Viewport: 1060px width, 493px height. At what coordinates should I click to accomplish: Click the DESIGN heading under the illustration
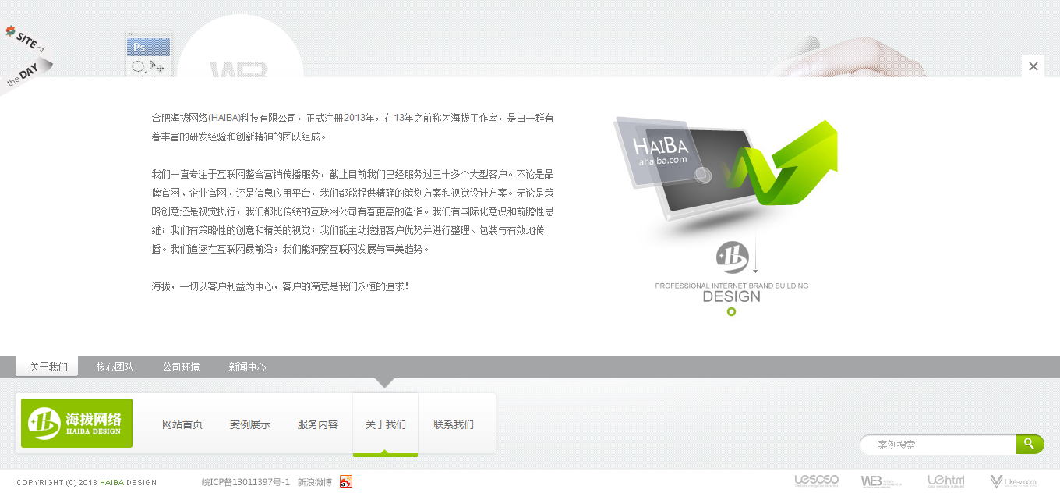click(731, 296)
